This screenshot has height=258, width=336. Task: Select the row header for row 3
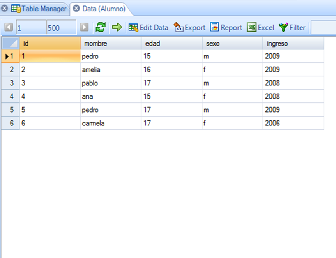point(11,83)
